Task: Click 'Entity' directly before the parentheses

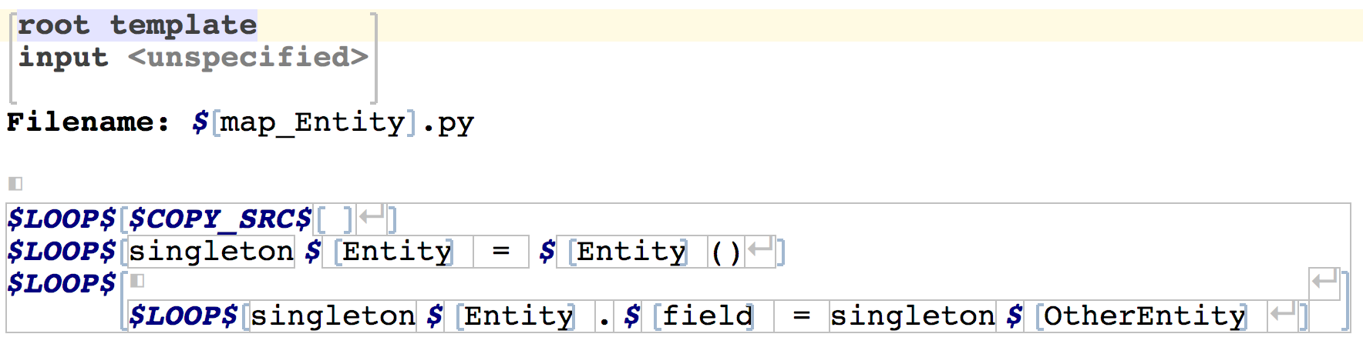Action: tap(631, 252)
